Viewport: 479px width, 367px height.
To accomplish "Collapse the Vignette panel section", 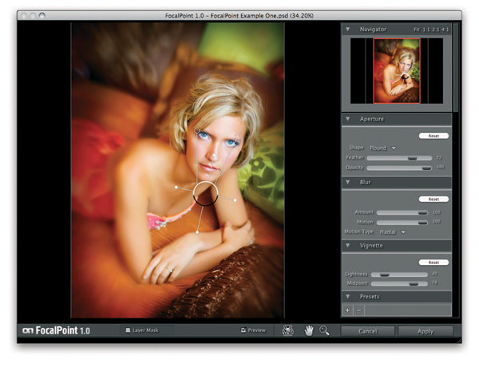I will pyautogui.click(x=347, y=246).
